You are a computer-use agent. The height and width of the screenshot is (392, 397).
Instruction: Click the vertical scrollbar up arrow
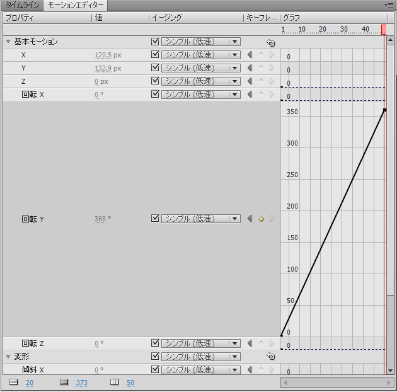390,40
